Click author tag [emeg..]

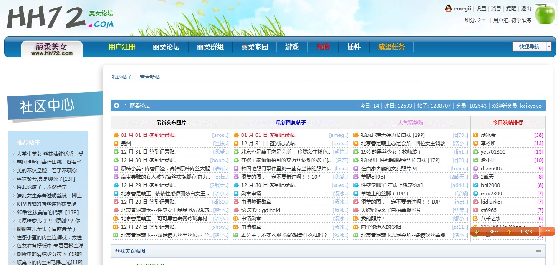pos(338,135)
